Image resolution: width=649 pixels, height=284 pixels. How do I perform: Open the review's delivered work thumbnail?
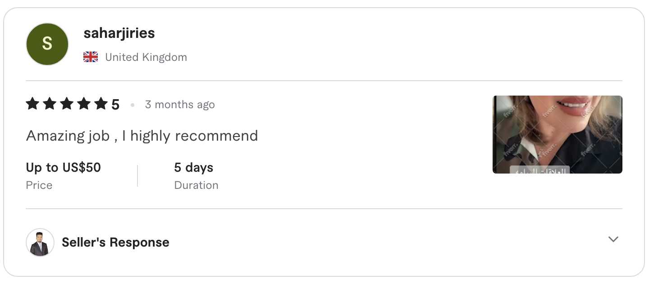click(x=557, y=134)
